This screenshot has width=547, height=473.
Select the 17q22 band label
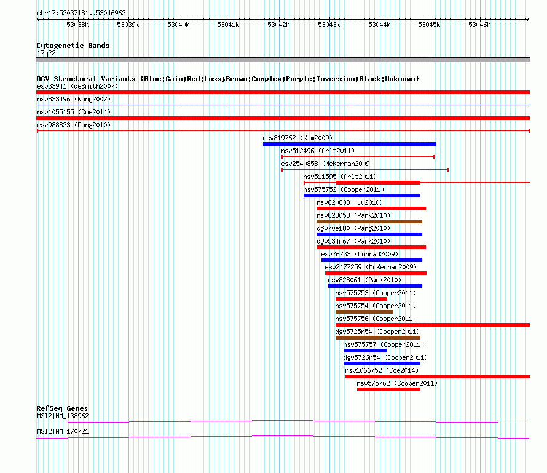point(46,53)
